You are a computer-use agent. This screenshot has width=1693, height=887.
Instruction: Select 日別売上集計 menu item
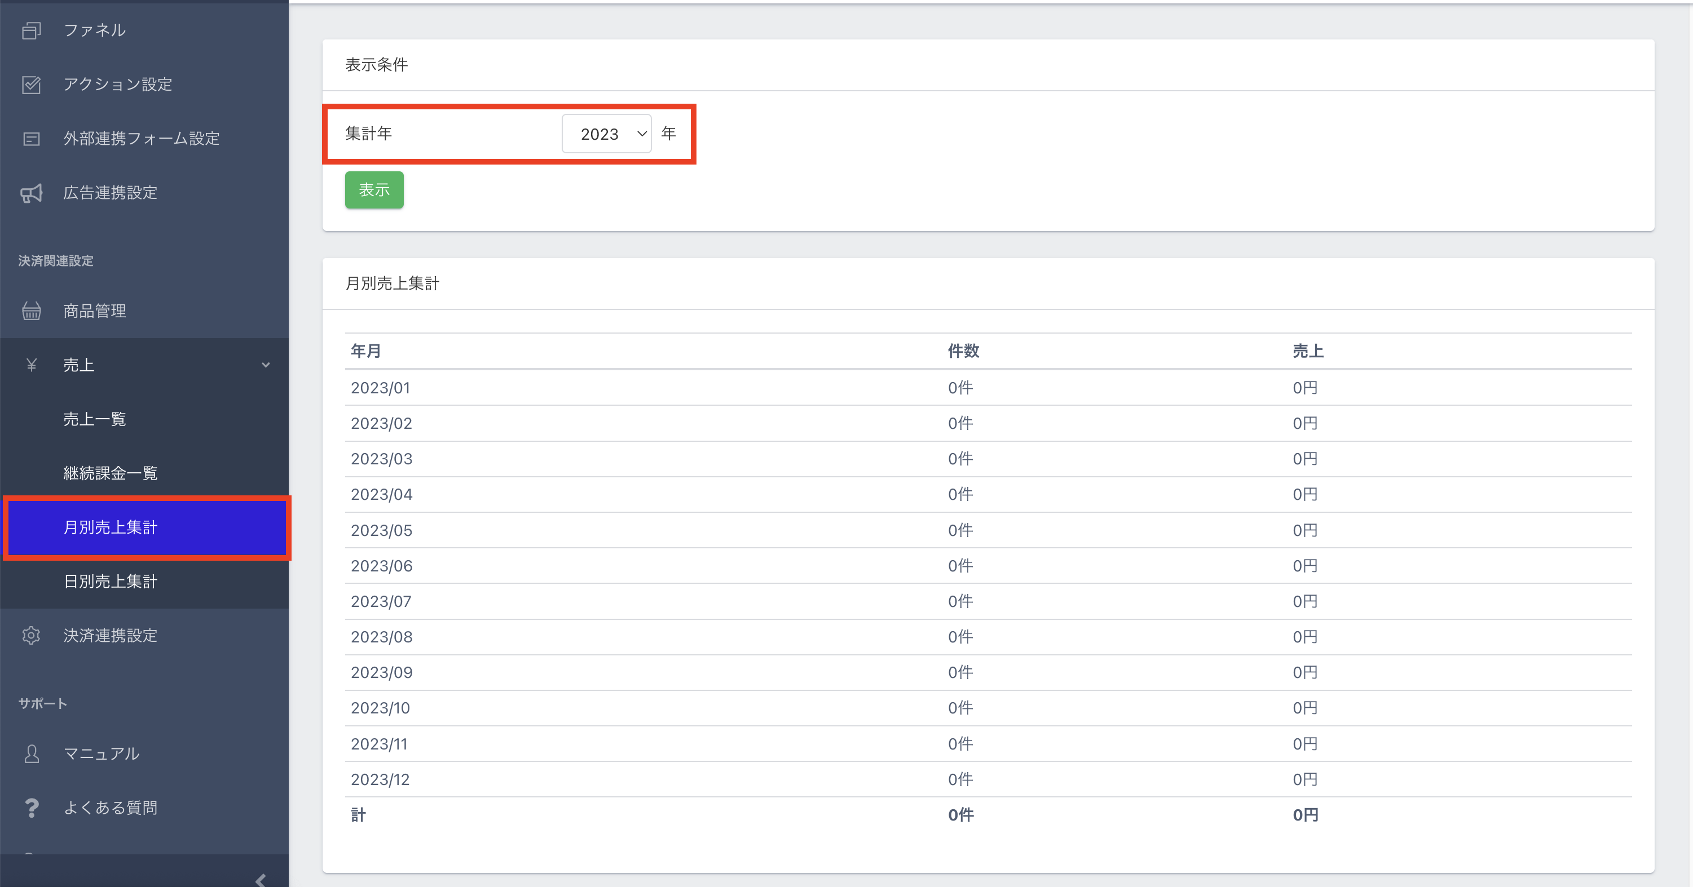pyautogui.click(x=110, y=582)
